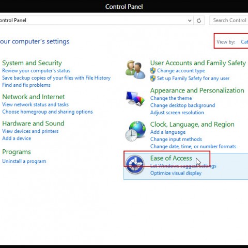This screenshot has height=248, width=248.
Task: Click Change date, time, or number formats
Action: 193,147
